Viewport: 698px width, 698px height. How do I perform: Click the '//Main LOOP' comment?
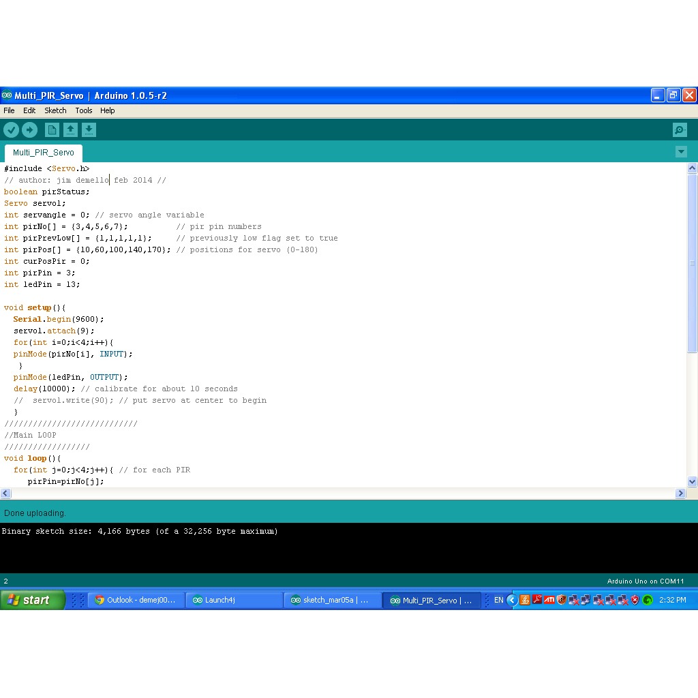[x=30, y=435]
